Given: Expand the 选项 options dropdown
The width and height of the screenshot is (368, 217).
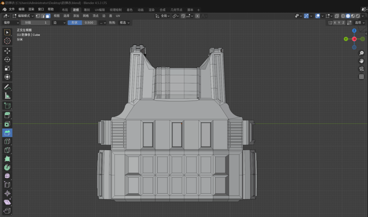Looking at the screenshot, I should pyautogui.click(x=360, y=23).
